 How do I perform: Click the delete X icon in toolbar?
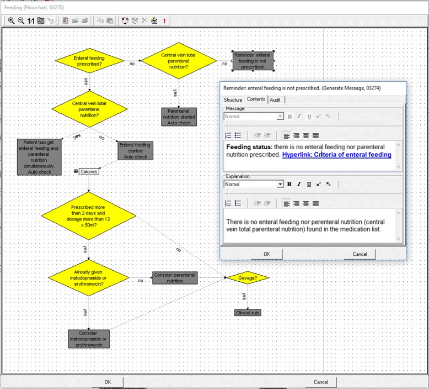coord(144,20)
